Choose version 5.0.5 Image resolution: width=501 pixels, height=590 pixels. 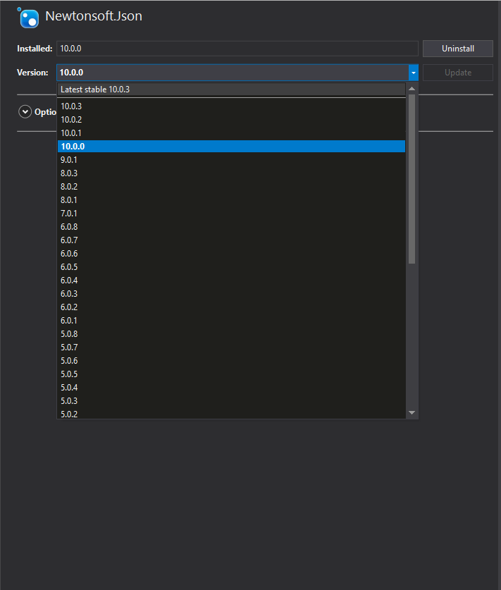point(231,374)
